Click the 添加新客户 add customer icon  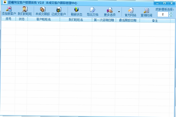(x=9, y=9)
